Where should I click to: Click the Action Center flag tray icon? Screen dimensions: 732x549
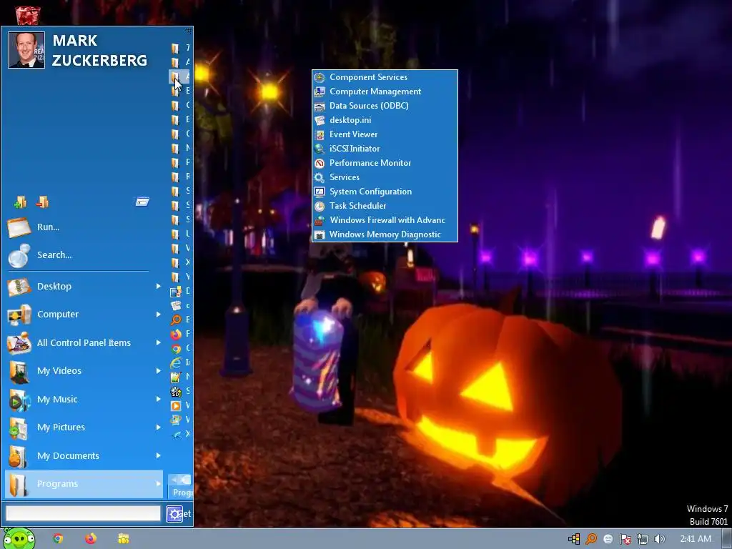(625, 539)
